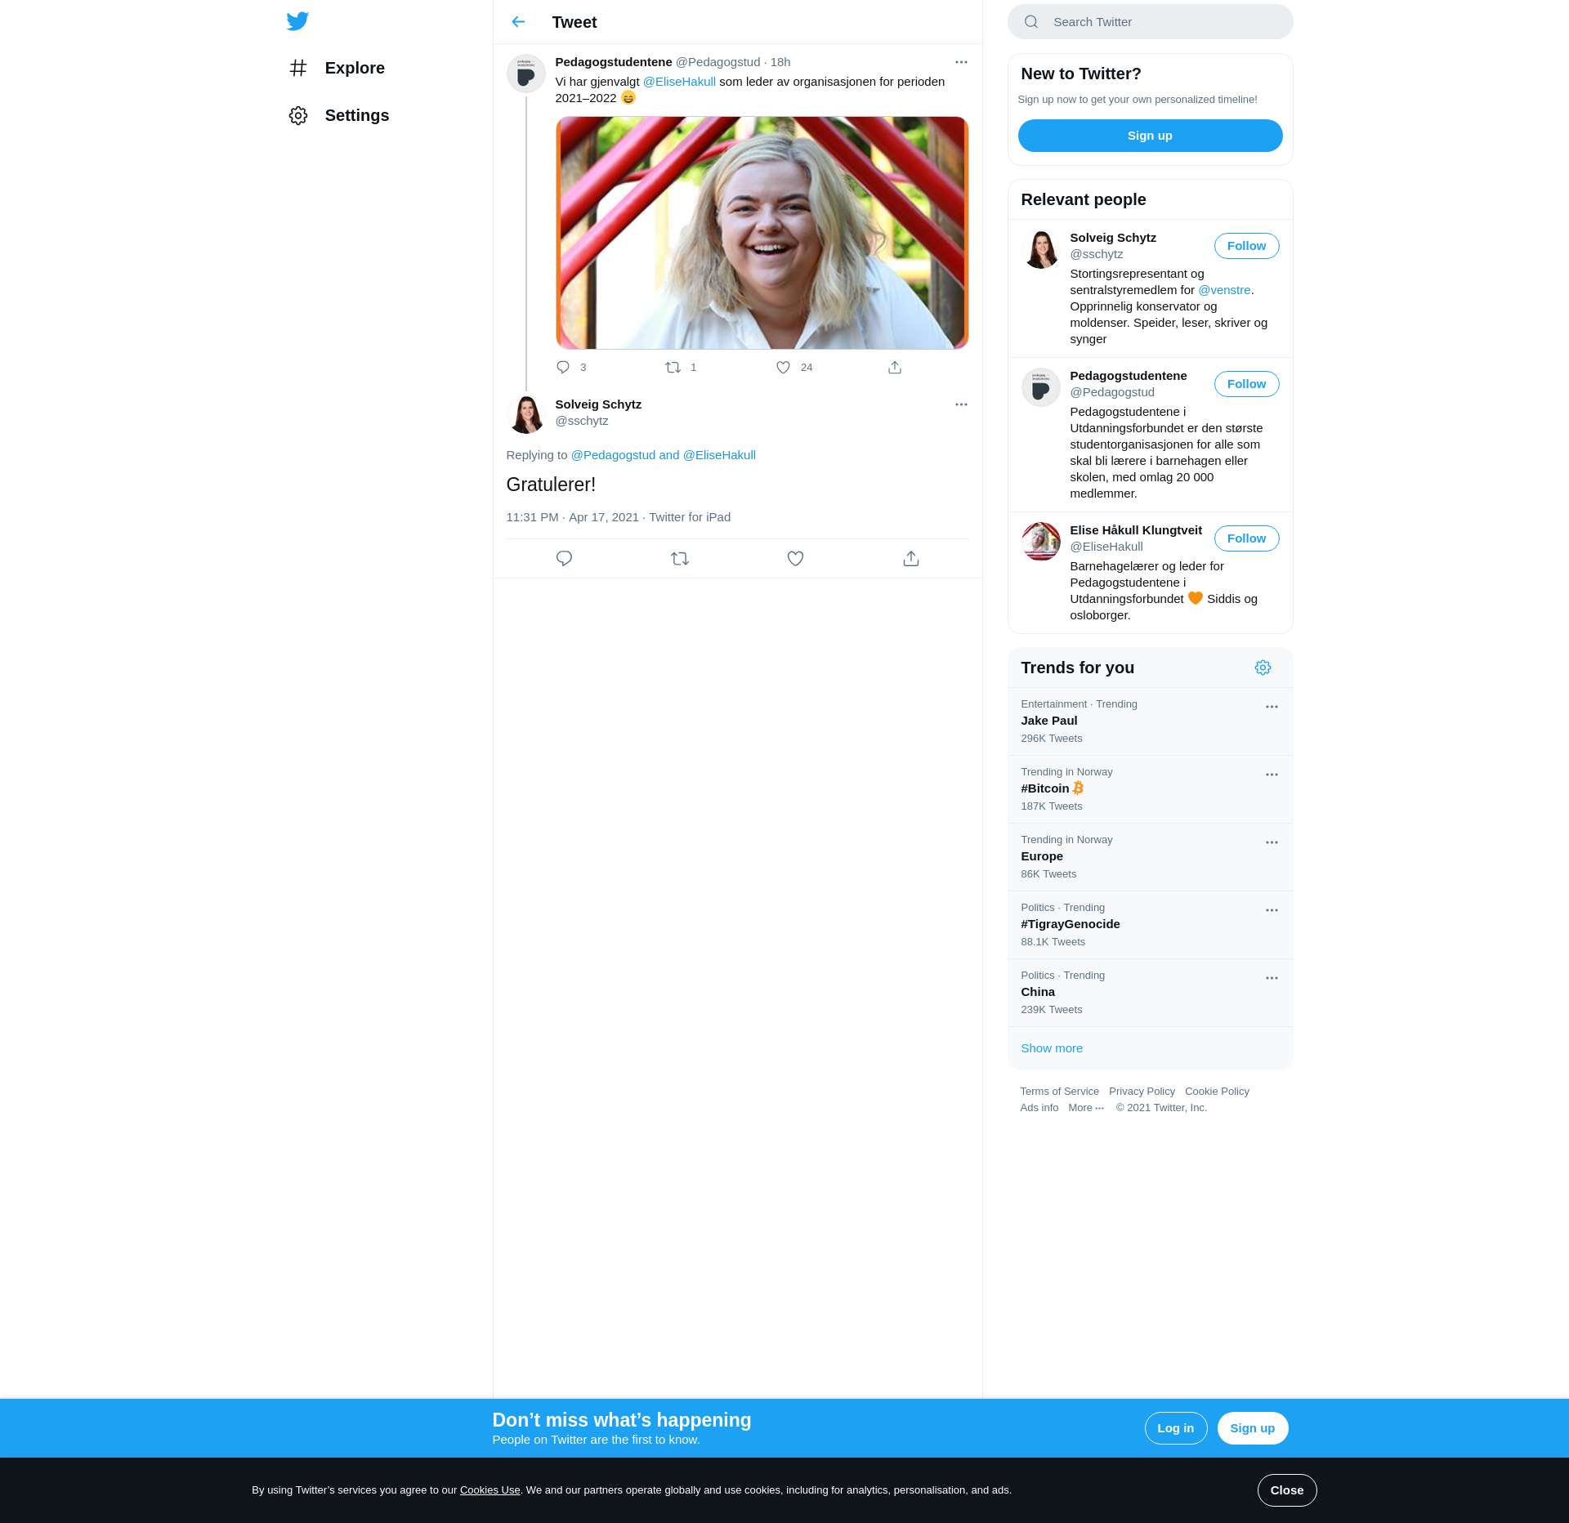Screen dimensions: 1569x1523
Task: Open more options on Pedagogstudentene tweet
Action: click(961, 62)
